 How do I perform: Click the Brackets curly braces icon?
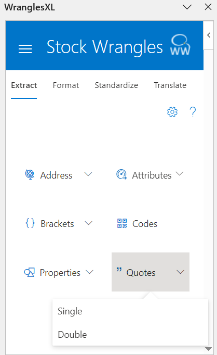pos(30,223)
